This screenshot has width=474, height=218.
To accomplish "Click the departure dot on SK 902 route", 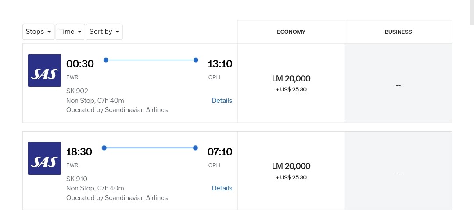I will coord(106,60).
